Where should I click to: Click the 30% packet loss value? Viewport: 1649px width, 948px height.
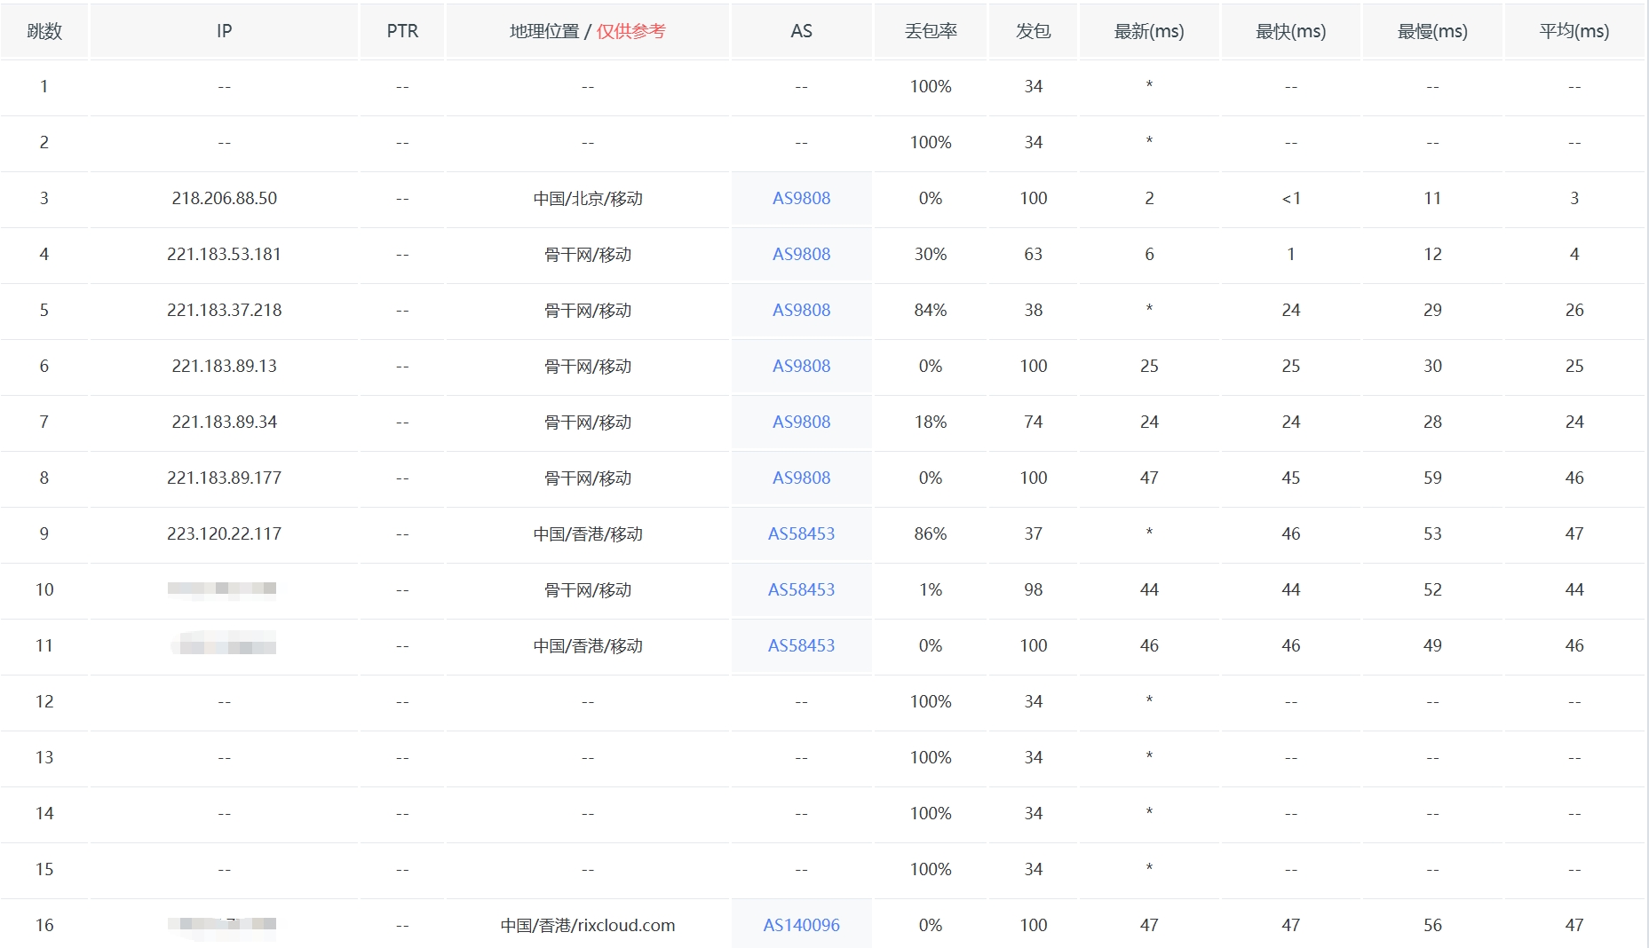pos(931,254)
